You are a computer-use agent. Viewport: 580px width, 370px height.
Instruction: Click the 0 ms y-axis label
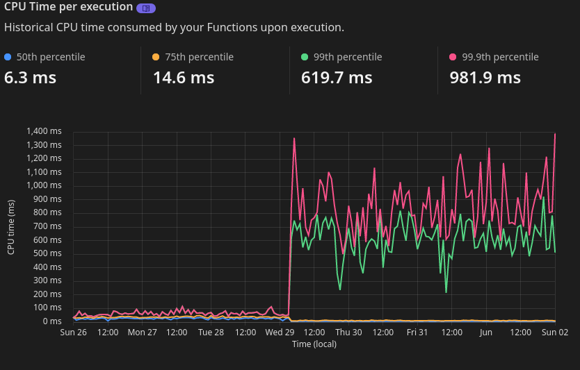pyautogui.click(x=52, y=321)
